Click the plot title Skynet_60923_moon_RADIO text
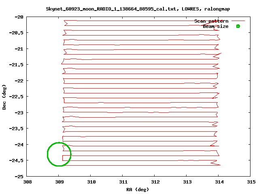The image size is (259, 194). 138,9
